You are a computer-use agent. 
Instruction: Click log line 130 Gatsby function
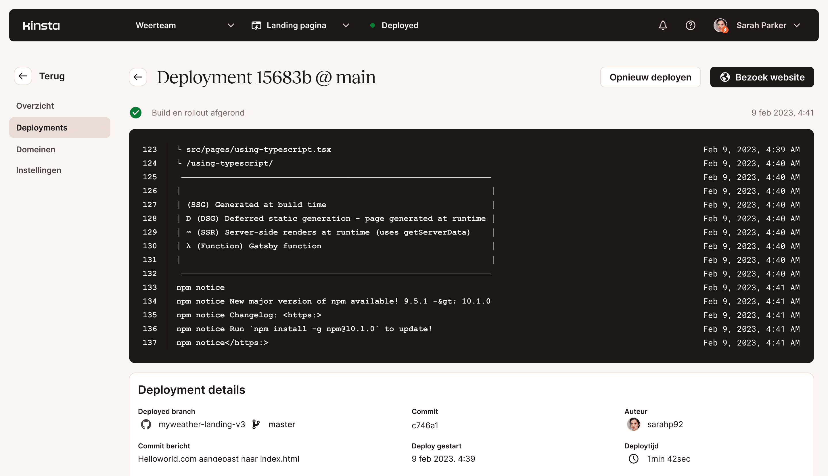click(x=254, y=245)
